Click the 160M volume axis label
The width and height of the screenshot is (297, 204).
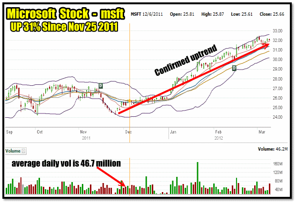tap(277, 164)
